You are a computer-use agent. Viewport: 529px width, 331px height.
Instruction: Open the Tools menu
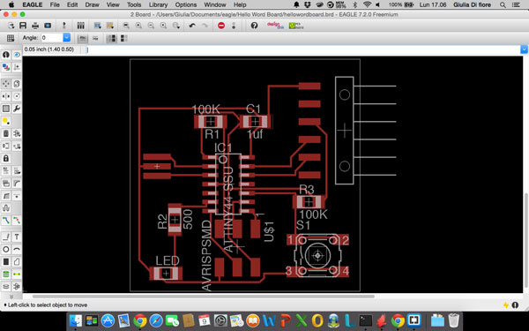tap(134, 4)
